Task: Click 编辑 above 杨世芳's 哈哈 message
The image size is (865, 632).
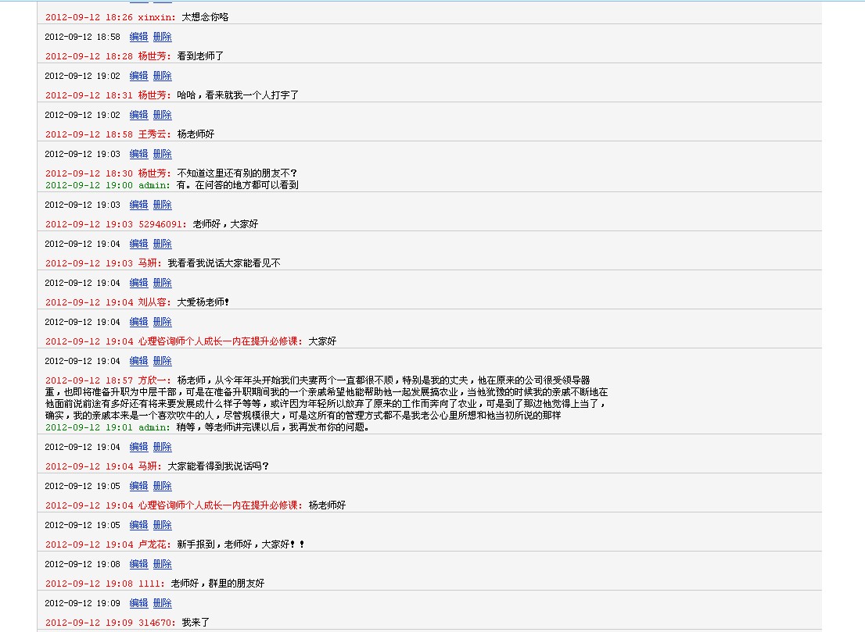Action: click(138, 76)
